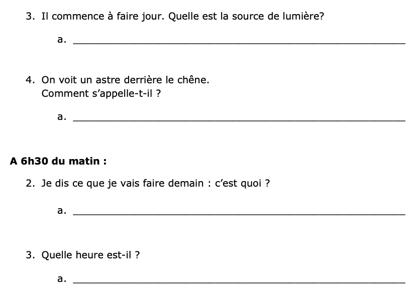Click the "a." label under the light source question

pos(62,40)
